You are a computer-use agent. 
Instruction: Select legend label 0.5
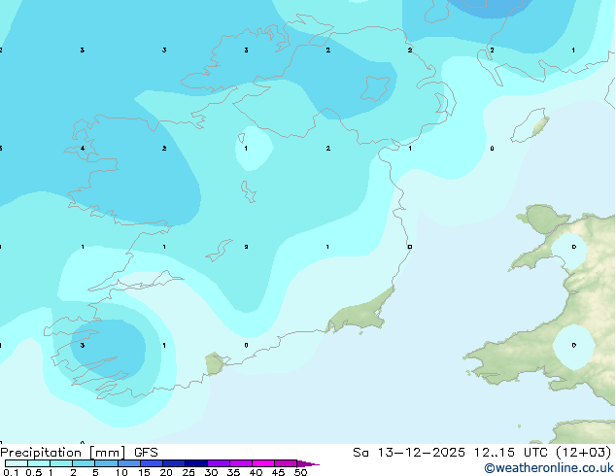pos(33,472)
